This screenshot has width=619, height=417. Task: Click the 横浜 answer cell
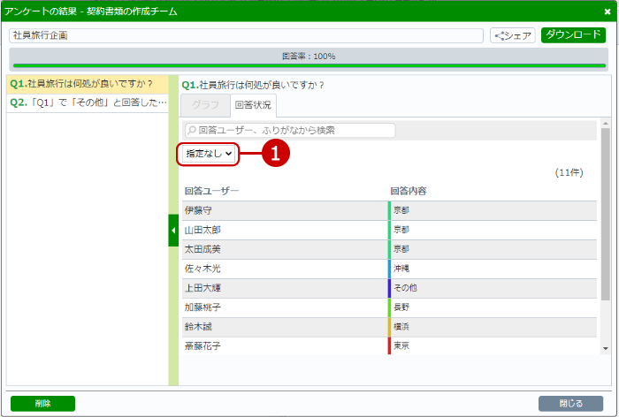coord(493,327)
